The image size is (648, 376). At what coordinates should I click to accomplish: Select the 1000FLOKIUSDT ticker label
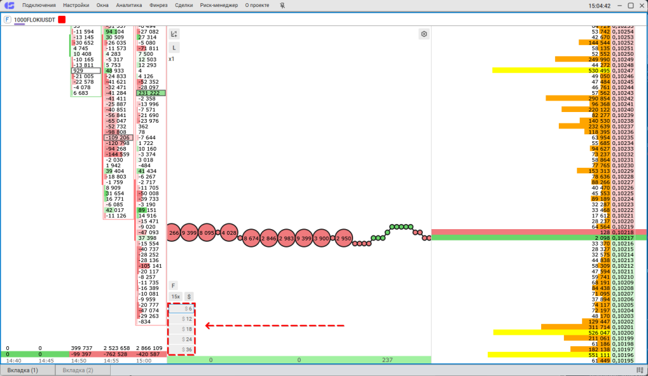click(34, 20)
